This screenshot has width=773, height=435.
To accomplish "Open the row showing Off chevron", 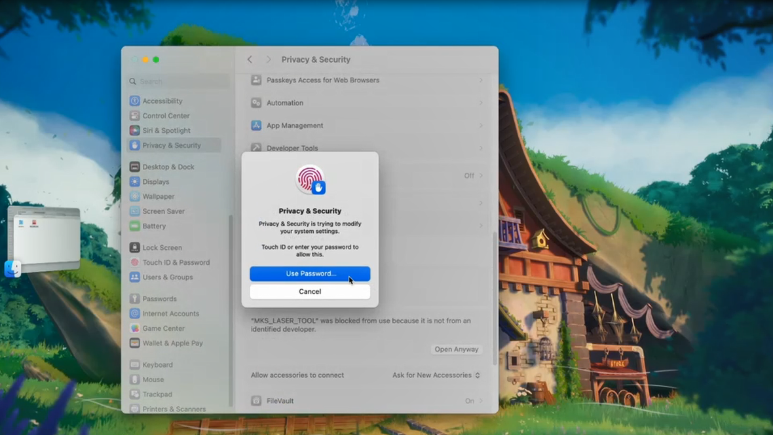I will point(481,176).
